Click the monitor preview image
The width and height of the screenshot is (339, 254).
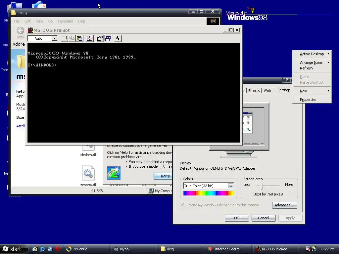coord(253,126)
